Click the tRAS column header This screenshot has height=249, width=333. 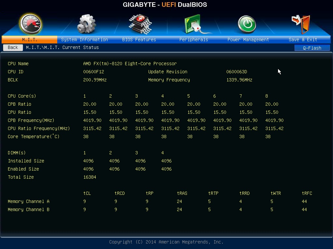[x=182, y=193]
